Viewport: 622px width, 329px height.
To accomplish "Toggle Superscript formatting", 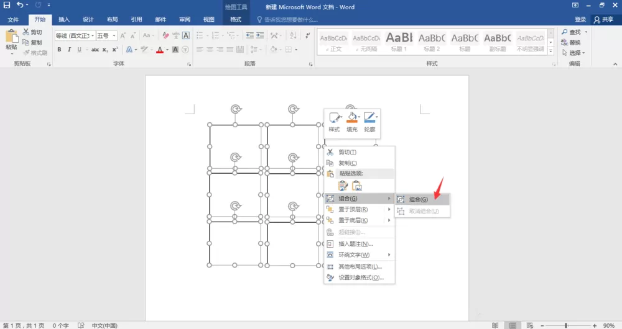I will (x=115, y=50).
